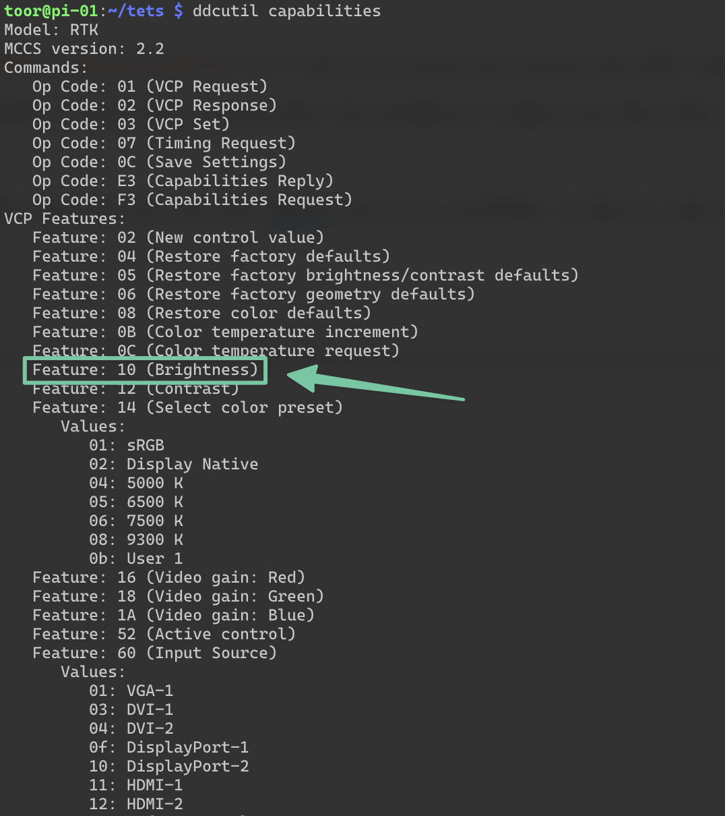The image size is (725, 816).
Task: Click Op Code F3 Capabilities Request line
Action: (192, 200)
